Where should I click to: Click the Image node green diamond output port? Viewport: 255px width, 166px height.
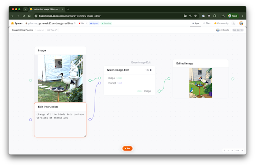pos(90,80)
